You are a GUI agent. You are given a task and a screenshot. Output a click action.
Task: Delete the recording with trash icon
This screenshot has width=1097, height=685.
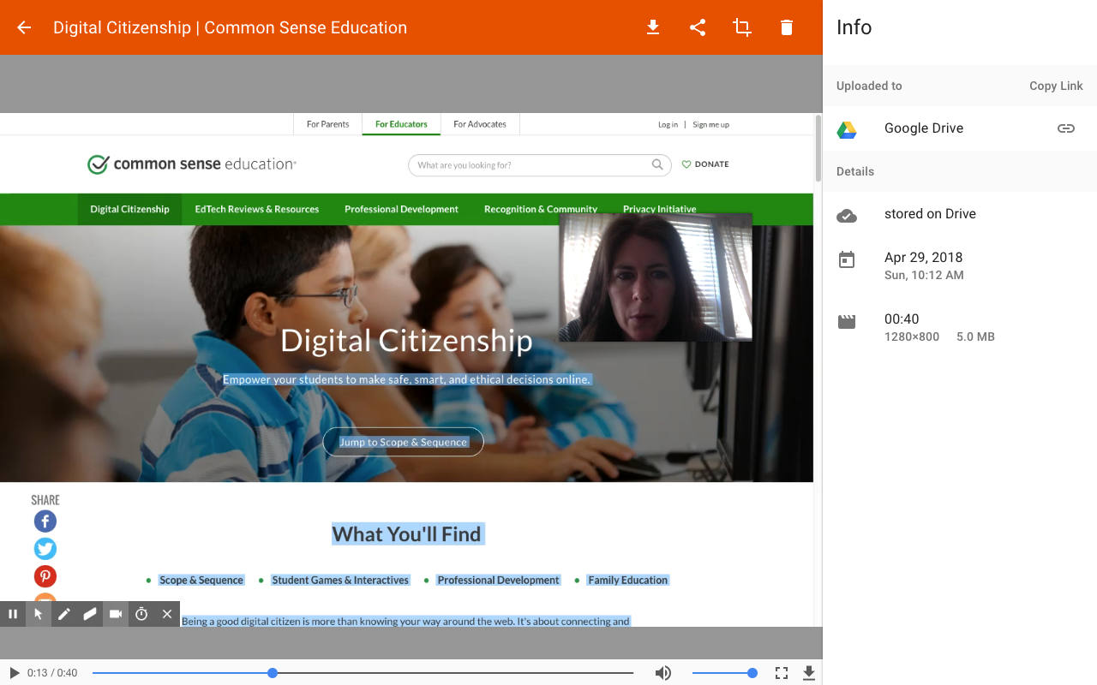point(787,27)
